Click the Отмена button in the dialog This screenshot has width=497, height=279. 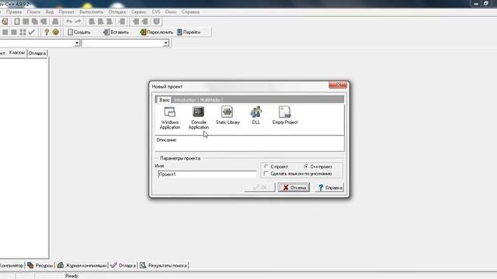(x=294, y=188)
